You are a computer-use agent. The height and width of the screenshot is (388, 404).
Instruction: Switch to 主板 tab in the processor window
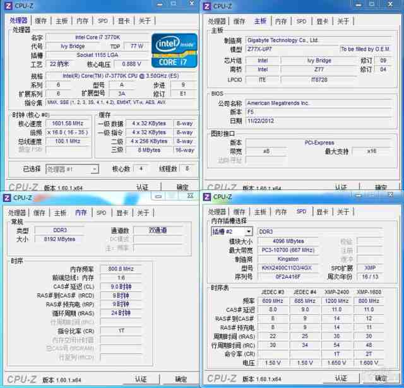pos(62,21)
